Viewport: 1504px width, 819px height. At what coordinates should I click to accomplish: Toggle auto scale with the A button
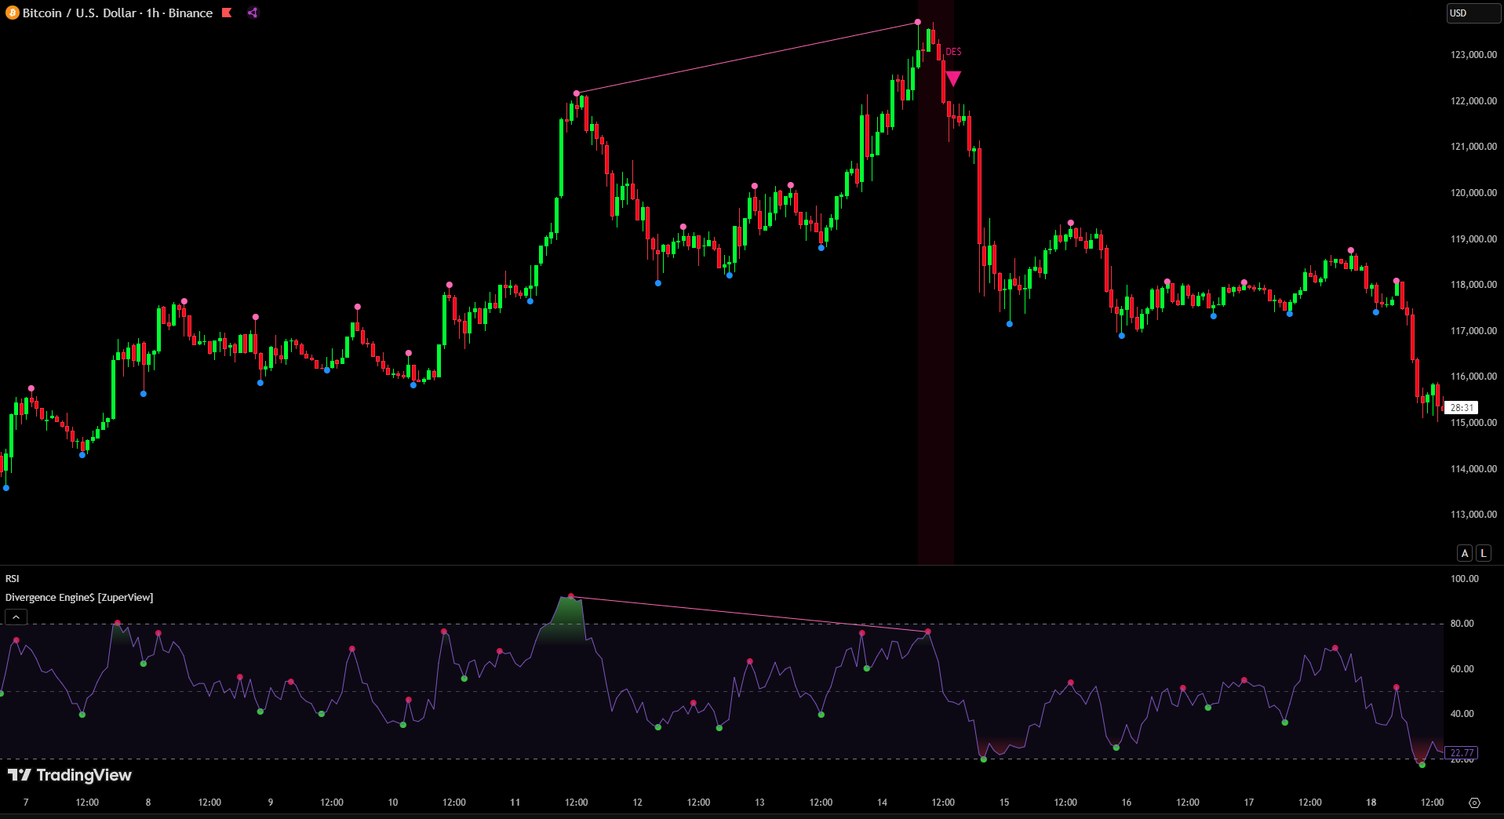(x=1464, y=553)
